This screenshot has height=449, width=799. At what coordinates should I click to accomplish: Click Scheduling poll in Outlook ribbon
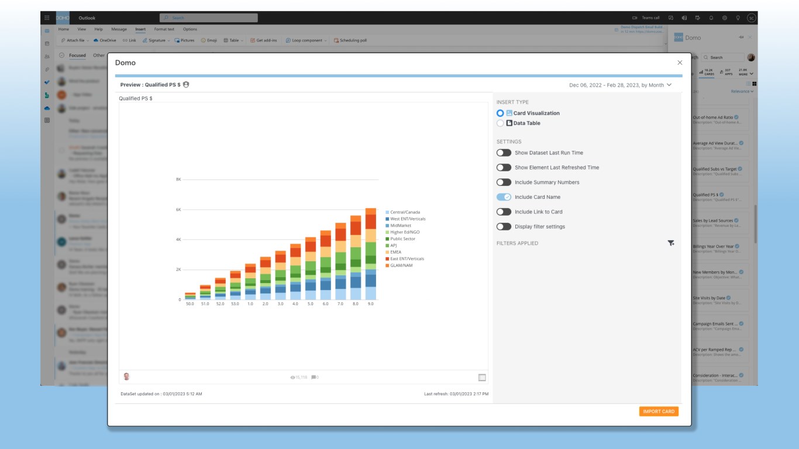(x=350, y=40)
